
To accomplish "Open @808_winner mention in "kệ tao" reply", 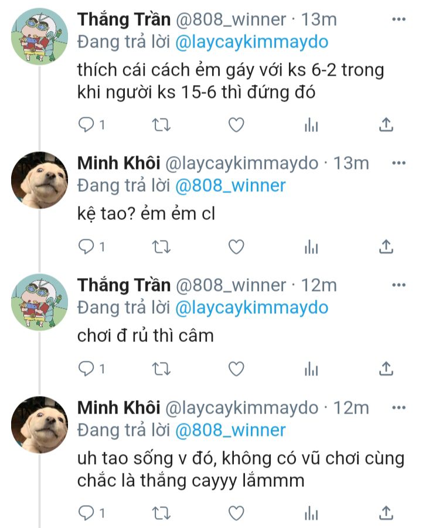I will (x=230, y=186).
